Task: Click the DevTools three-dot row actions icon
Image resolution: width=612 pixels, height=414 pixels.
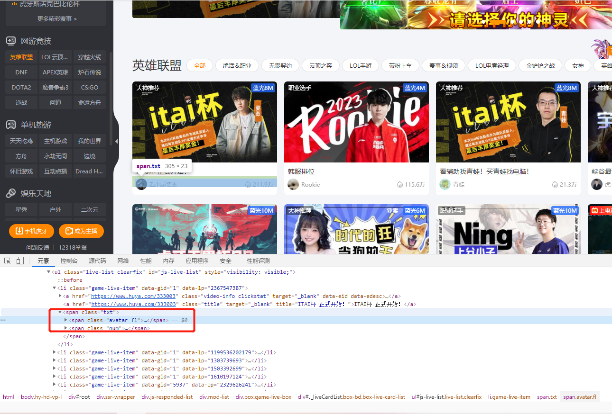Action: click(x=3, y=320)
